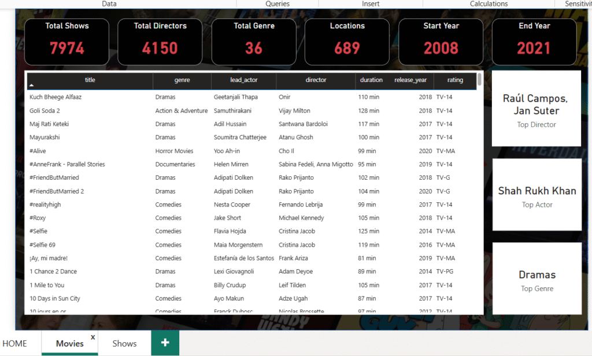592x356 pixels.
Task: Select the Total Directors card showing 4150
Action: (160, 42)
